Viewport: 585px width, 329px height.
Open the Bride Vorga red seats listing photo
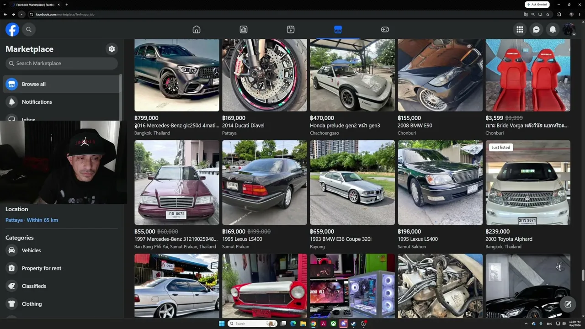tap(528, 75)
